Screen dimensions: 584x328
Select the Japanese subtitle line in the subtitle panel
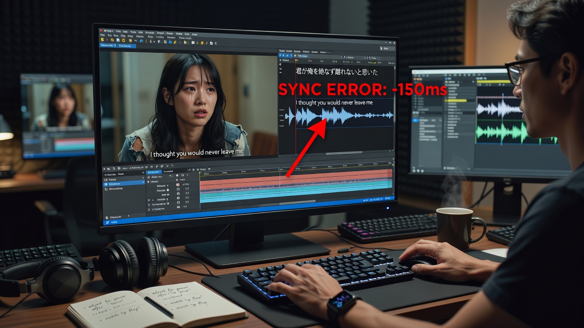(x=337, y=72)
